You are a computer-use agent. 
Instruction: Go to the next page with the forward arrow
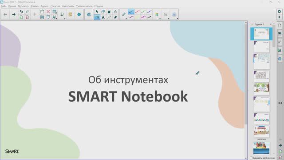pyautogui.click(x=14, y=14)
